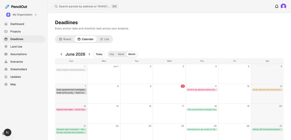The image size is (291, 140).
Task: Switch to the Board view tab
Action: click(x=65, y=39)
